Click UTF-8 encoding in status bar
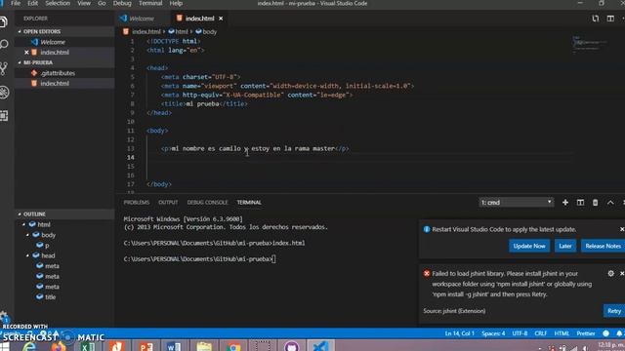The height and width of the screenshot is (351, 625). (520, 333)
